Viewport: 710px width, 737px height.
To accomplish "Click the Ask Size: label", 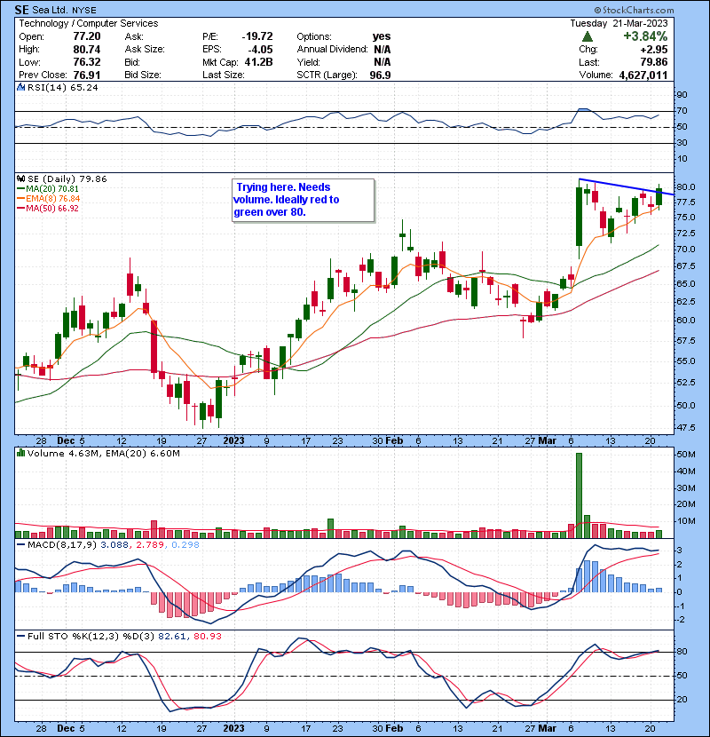I will [x=145, y=50].
